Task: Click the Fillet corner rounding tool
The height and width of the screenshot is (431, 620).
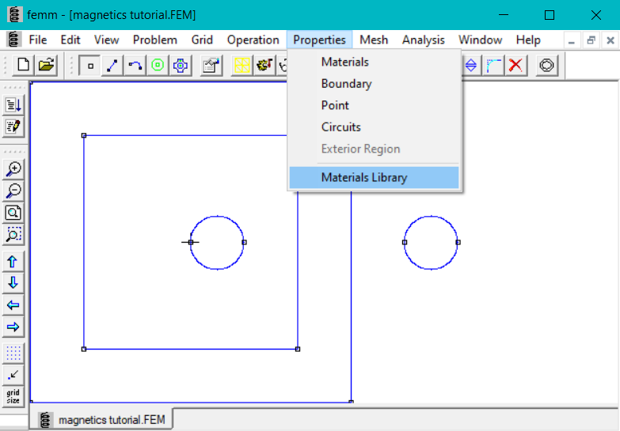Action: click(x=493, y=66)
